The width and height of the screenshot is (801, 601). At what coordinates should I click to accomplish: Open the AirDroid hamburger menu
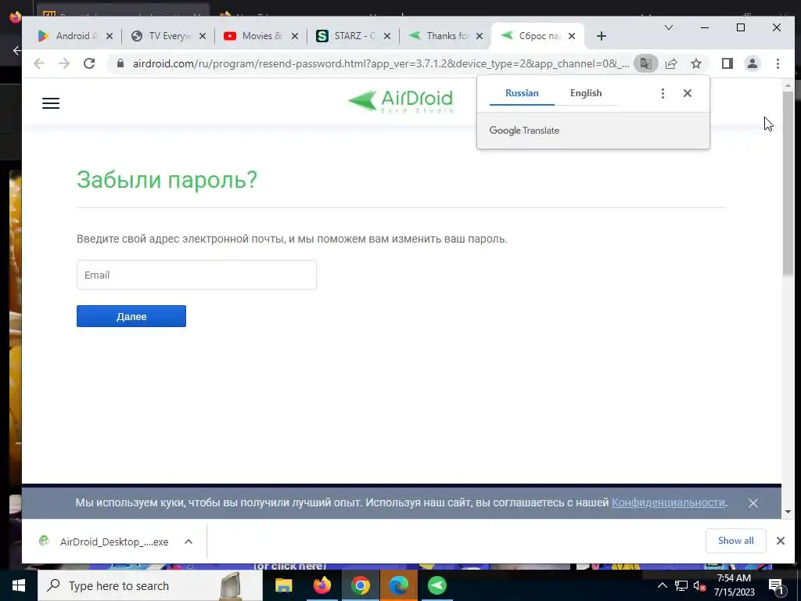51,103
